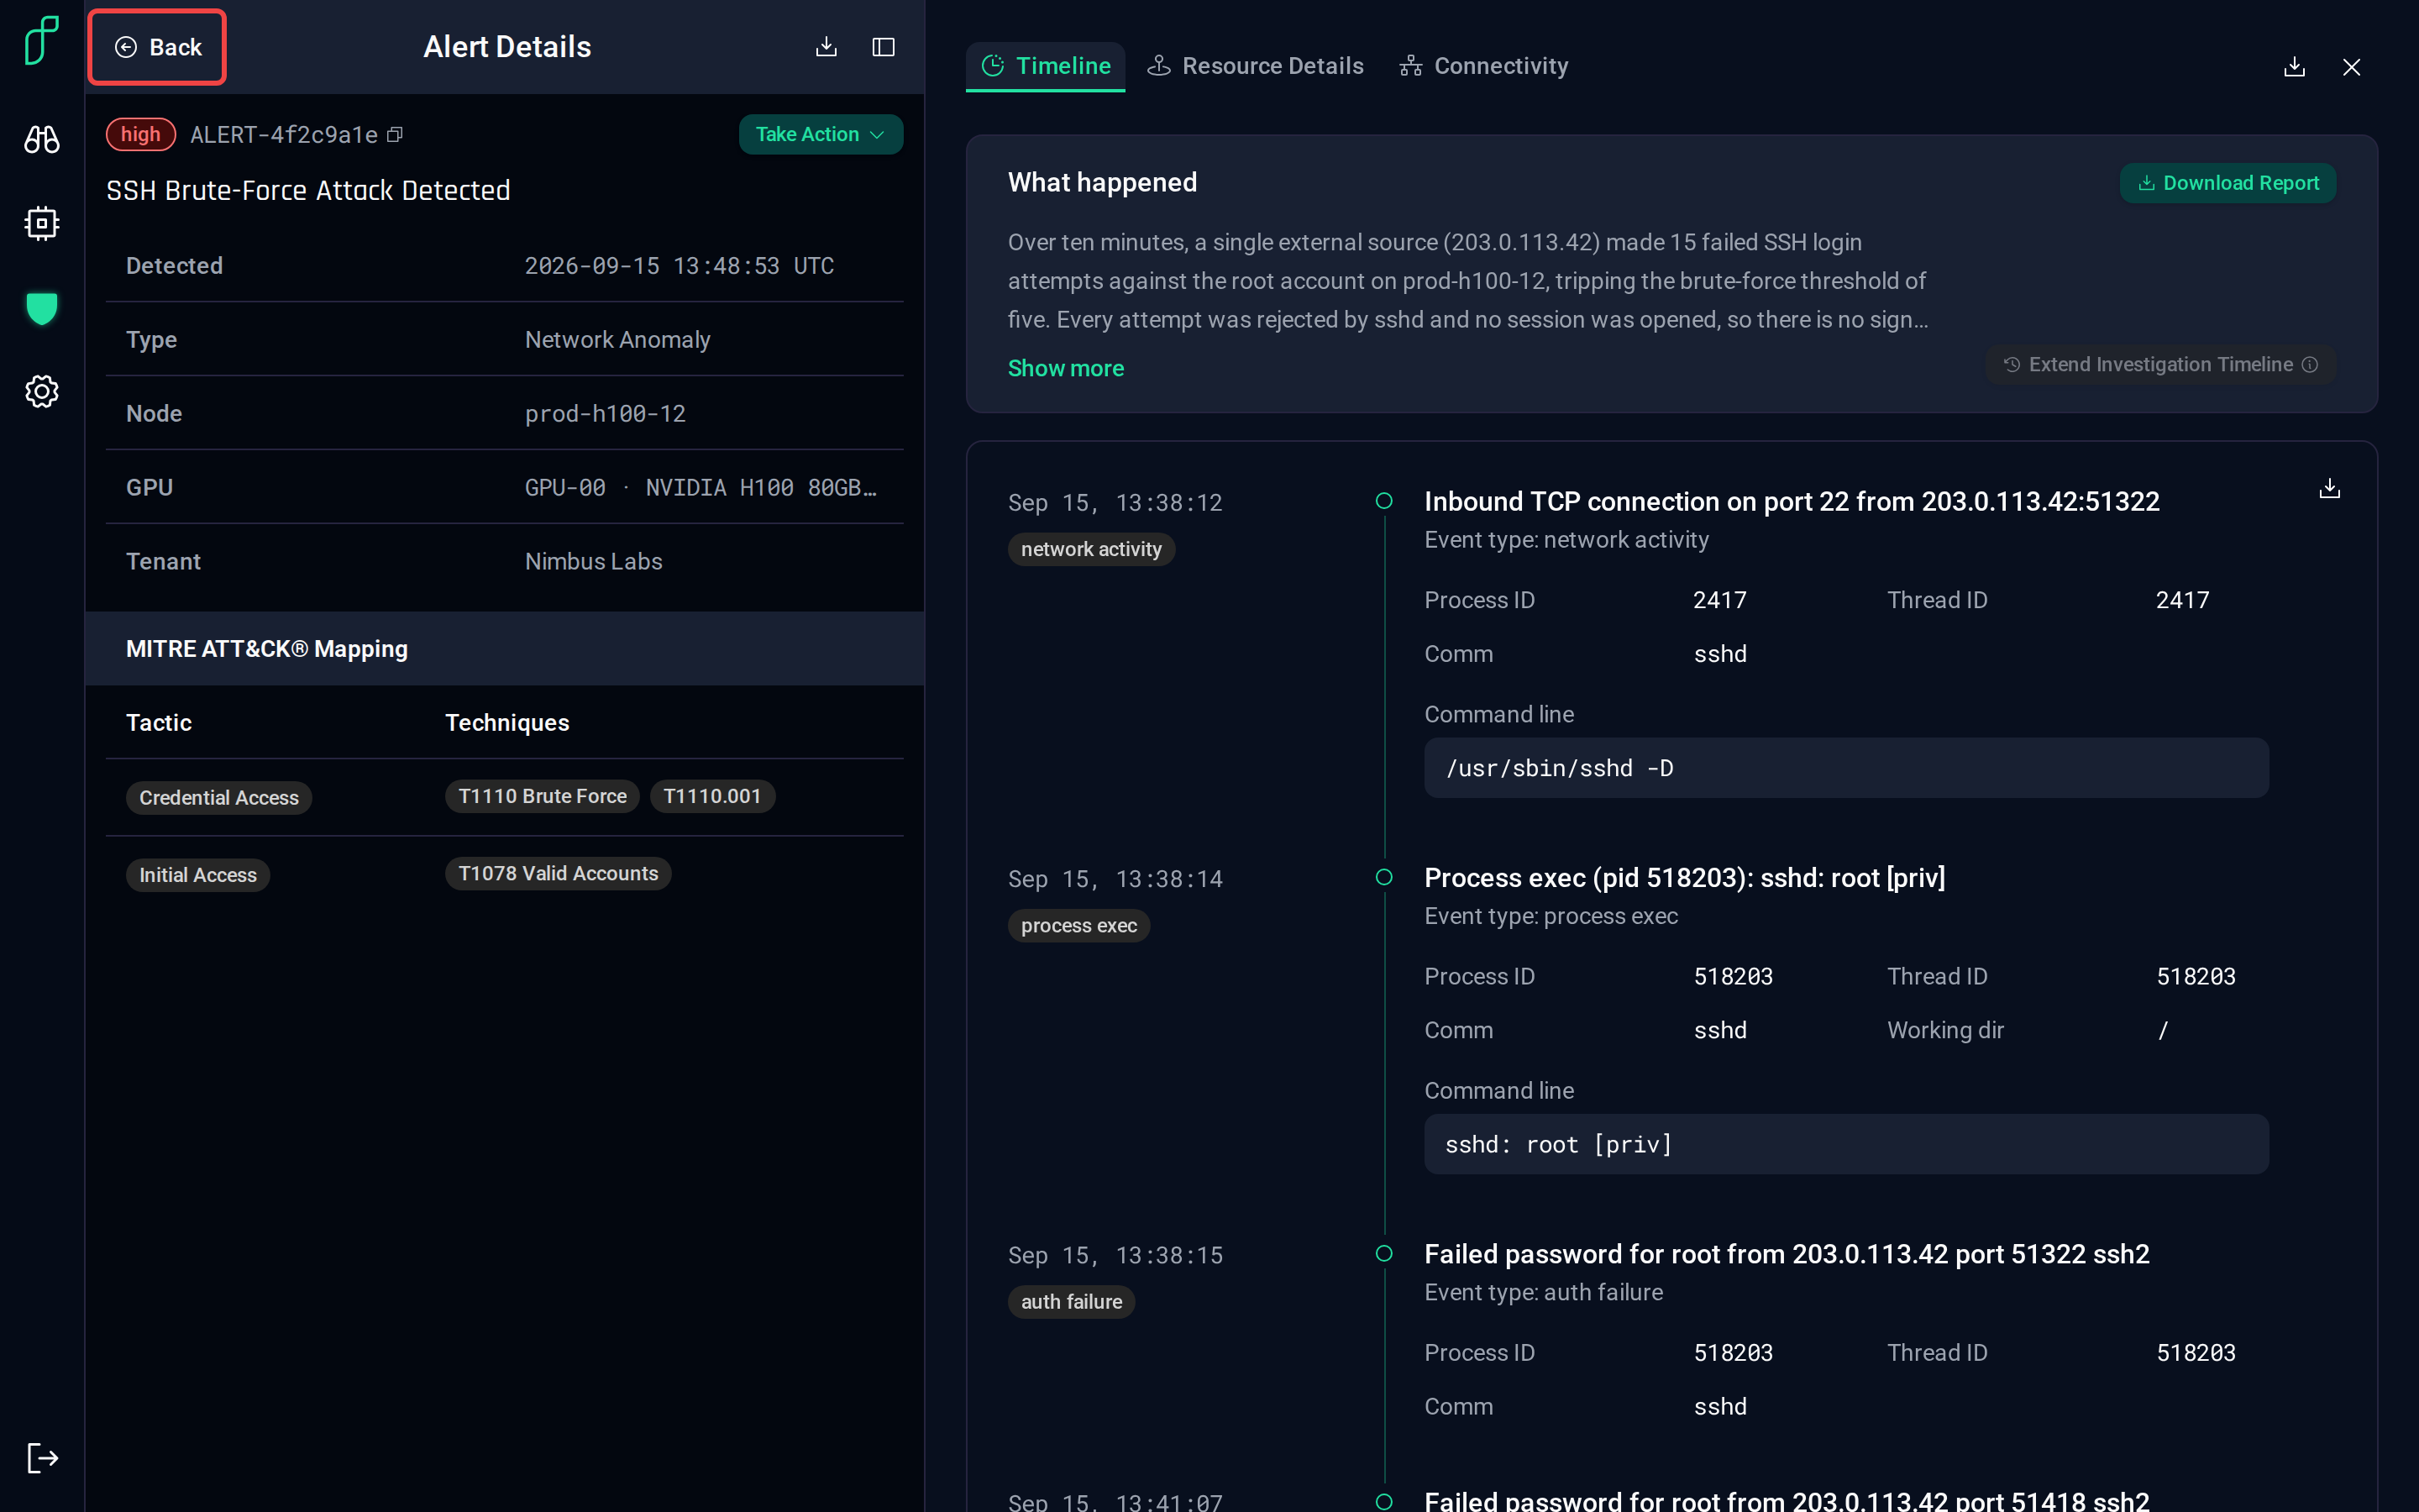
Task: Toggle the side panel layout icon
Action: coord(884,47)
